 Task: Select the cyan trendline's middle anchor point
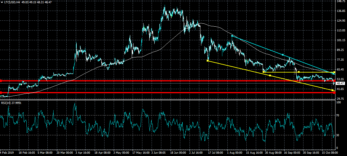(283, 55)
